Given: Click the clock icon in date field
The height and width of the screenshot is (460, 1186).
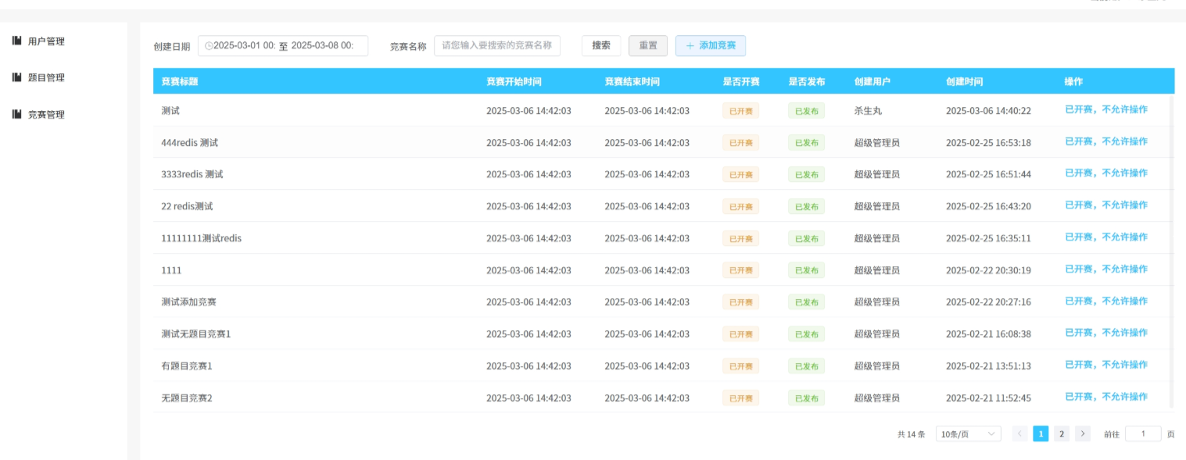Looking at the screenshot, I should point(209,46).
